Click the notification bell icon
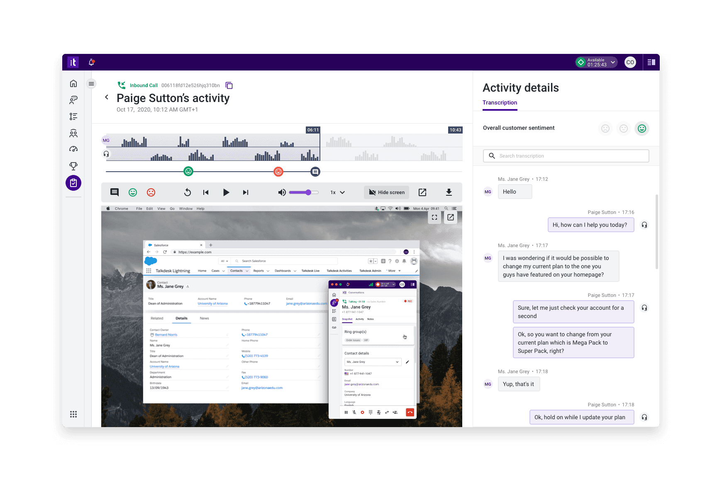The height and width of the screenshot is (481, 722). (x=91, y=62)
